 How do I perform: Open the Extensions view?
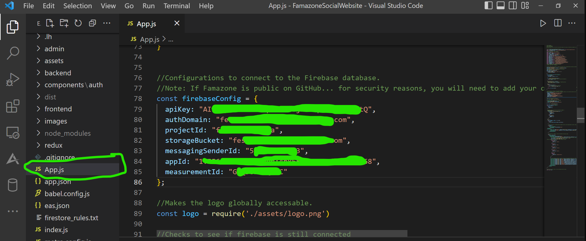click(13, 106)
